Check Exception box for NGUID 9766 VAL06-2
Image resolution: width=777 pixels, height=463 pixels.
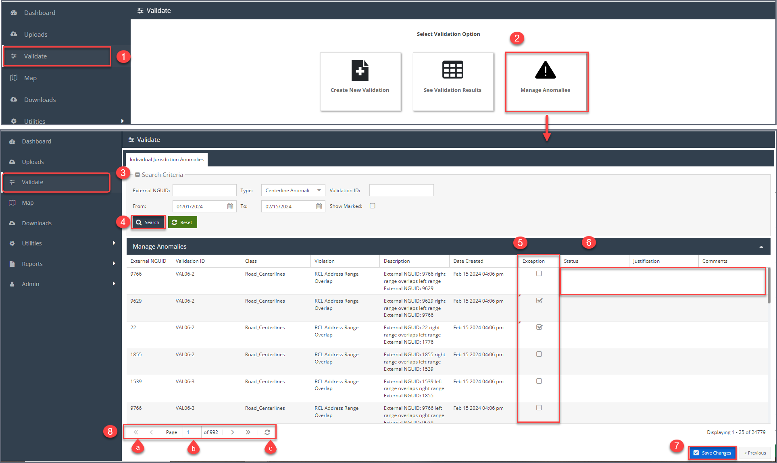pos(539,274)
